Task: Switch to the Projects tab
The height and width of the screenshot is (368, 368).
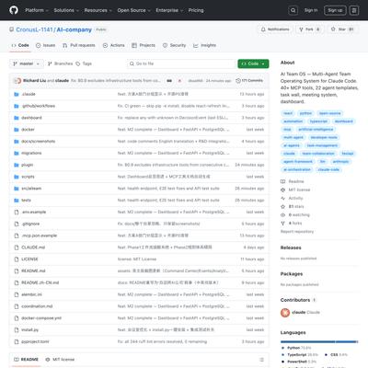Action: [144, 45]
